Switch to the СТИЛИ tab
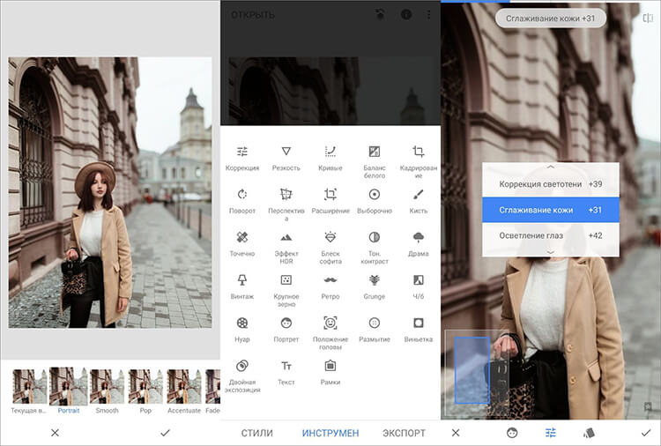The width and height of the screenshot is (661, 446). pyautogui.click(x=256, y=433)
